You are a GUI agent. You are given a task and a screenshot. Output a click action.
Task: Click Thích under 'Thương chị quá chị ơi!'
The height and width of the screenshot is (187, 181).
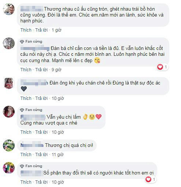(26, 155)
